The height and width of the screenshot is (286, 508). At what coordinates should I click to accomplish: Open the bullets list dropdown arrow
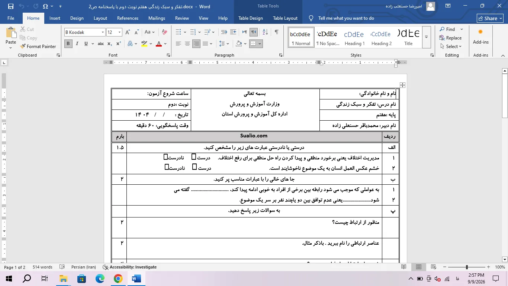[185, 32]
